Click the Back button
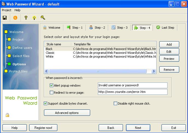The width and height of the screenshot is (188, 133). click(x=111, y=128)
